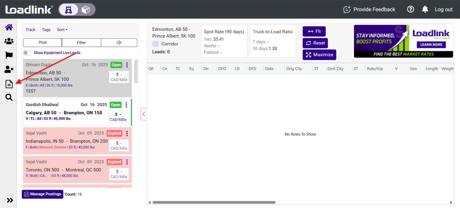This screenshot has width=460, height=208.
Task: Select the Track menu item
Action: click(x=31, y=30)
